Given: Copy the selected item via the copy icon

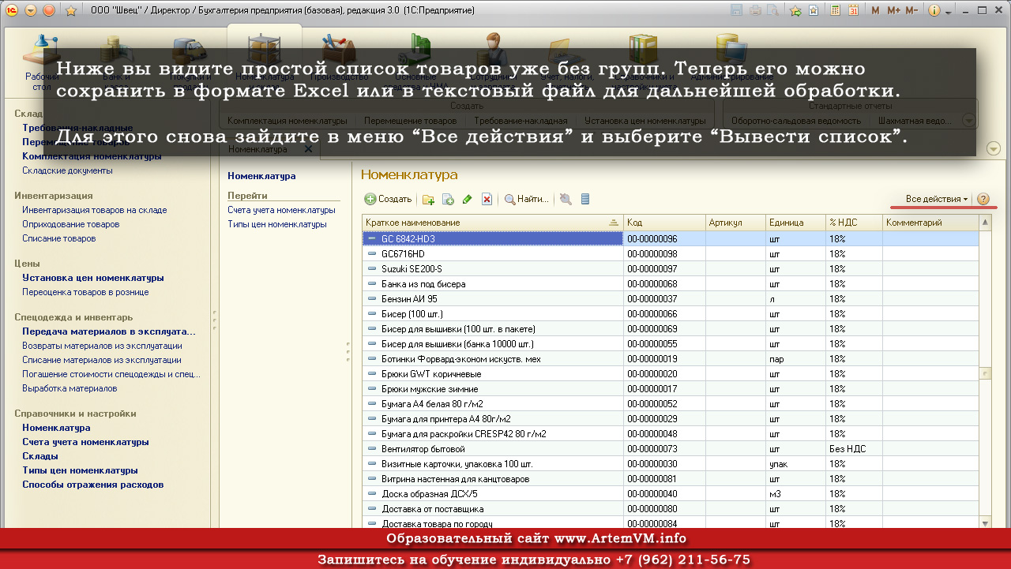Looking at the screenshot, I should point(448,199).
